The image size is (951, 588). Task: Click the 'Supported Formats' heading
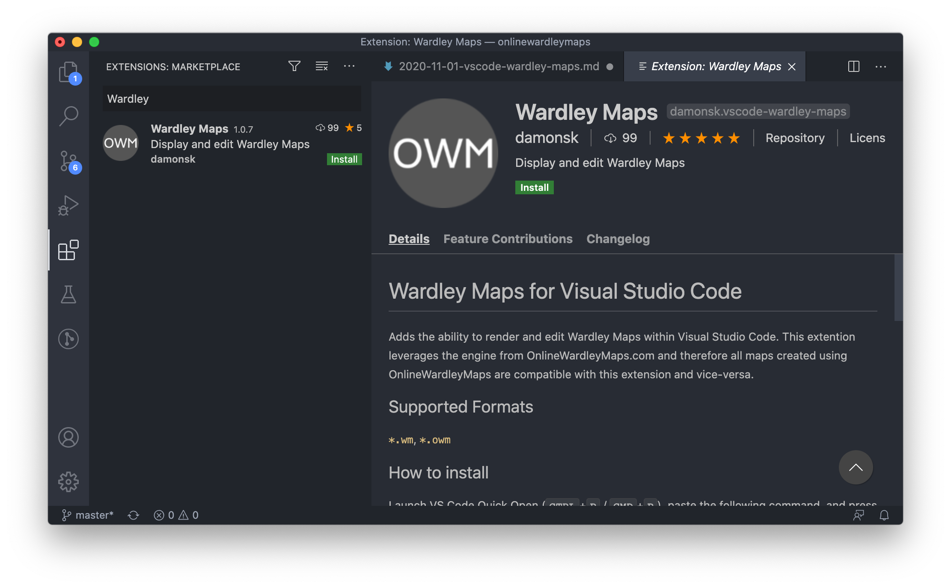pyautogui.click(x=461, y=407)
